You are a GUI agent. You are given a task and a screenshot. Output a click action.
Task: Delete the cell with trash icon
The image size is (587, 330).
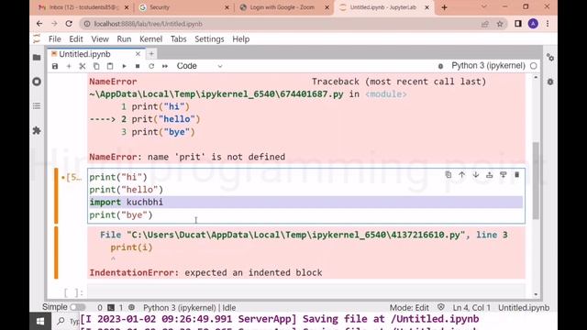(517, 175)
